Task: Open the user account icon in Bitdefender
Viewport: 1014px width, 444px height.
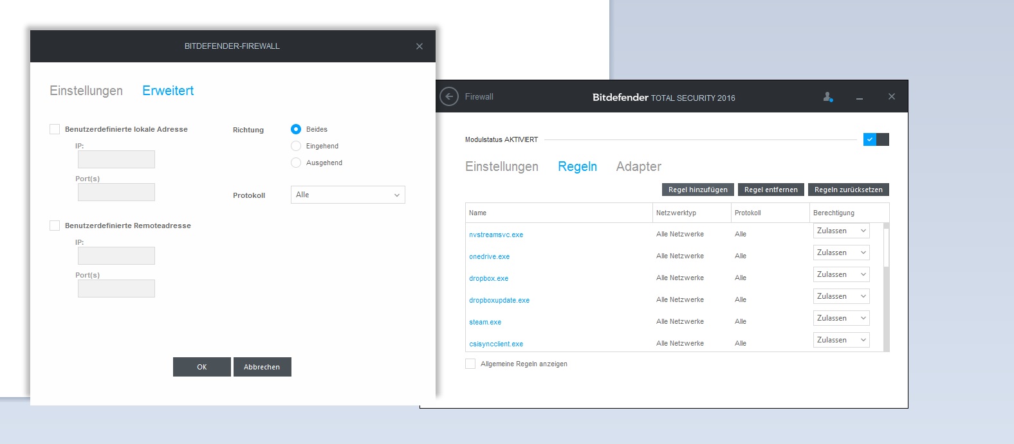Action: (x=828, y=97)
